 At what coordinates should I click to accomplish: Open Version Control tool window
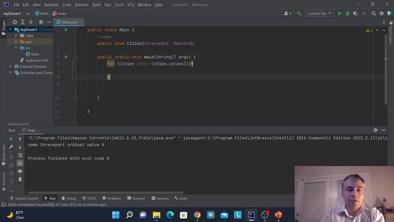point(24,199)
